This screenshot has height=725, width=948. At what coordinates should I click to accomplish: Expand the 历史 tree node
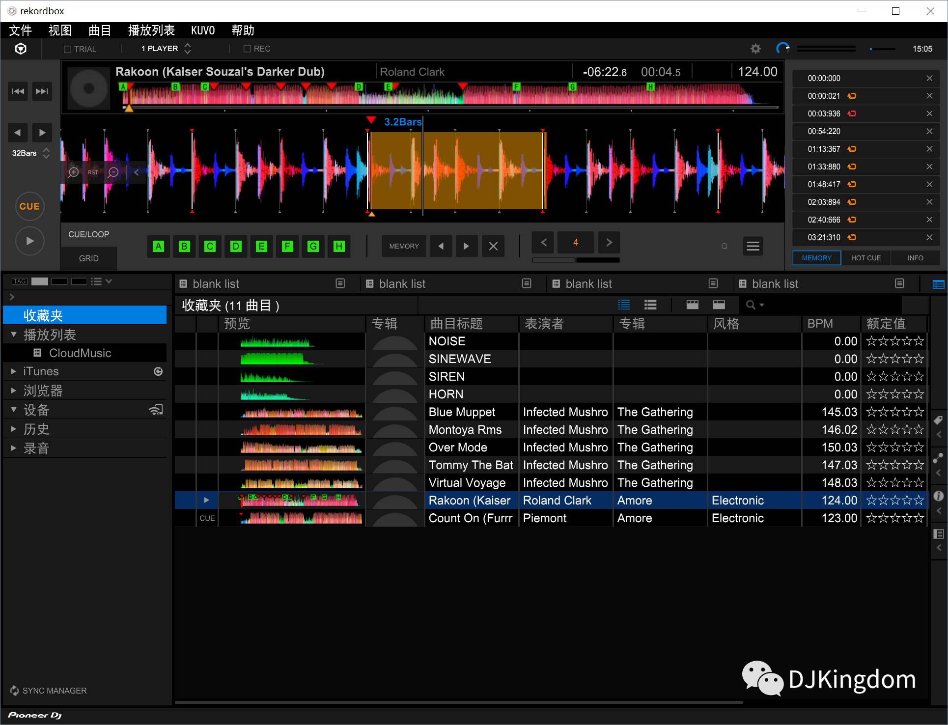(14, 429)
